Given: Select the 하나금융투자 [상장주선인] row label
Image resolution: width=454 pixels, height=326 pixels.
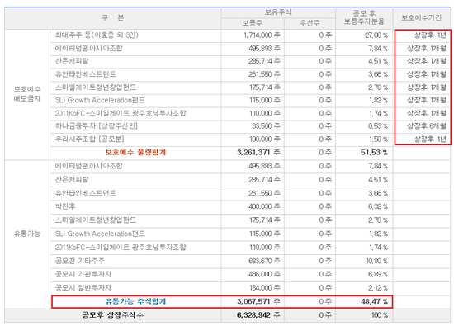Looking at the screenshot, I should coord(97,126).
